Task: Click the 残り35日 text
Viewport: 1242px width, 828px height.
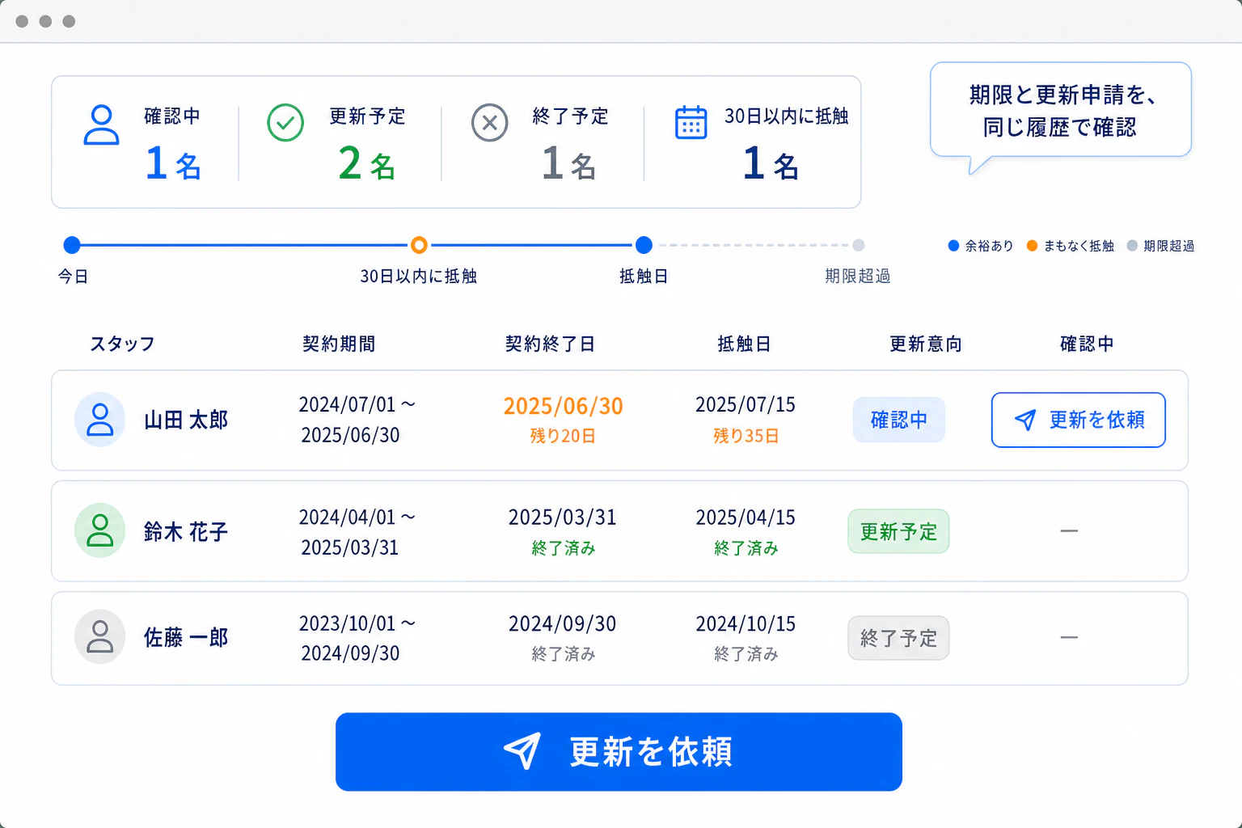Action: pos(746,436)
